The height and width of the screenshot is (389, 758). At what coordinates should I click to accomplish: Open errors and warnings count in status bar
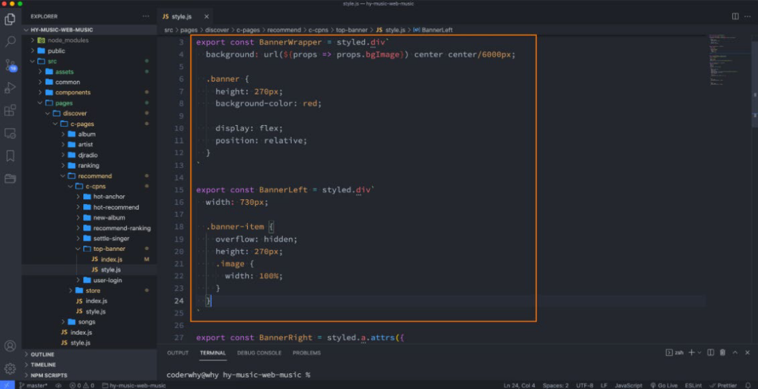82,385
